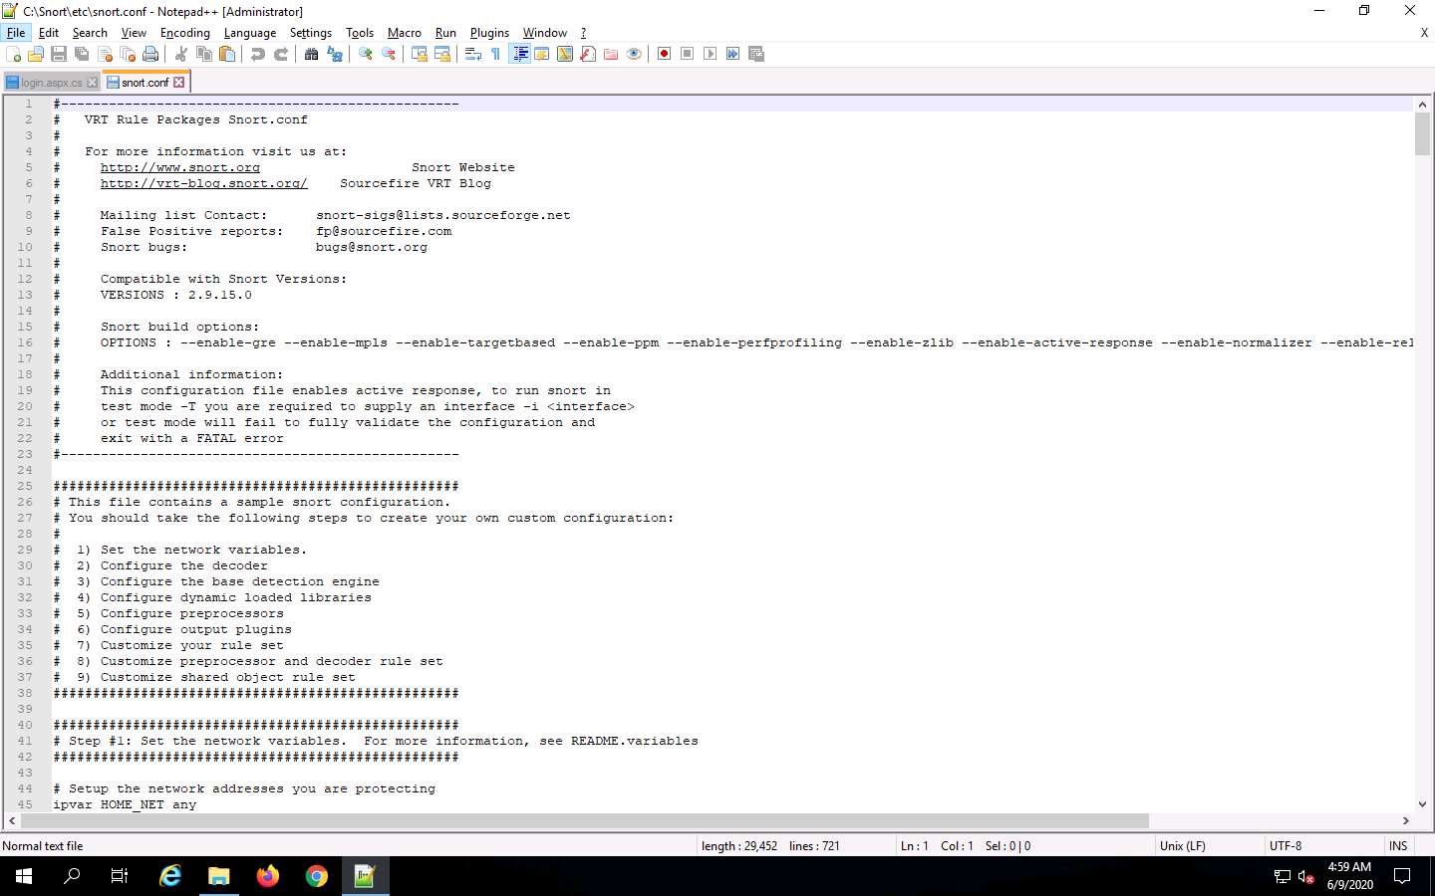Open the Macro menu
1435x896 pixels.
pyautogui.click(x=405, y=33)
